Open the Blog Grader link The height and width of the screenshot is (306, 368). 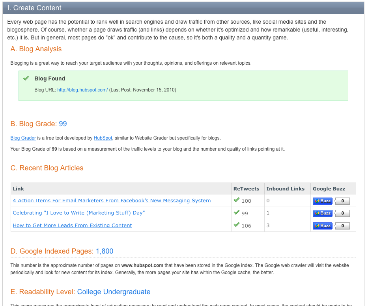(x=23, y=138)
